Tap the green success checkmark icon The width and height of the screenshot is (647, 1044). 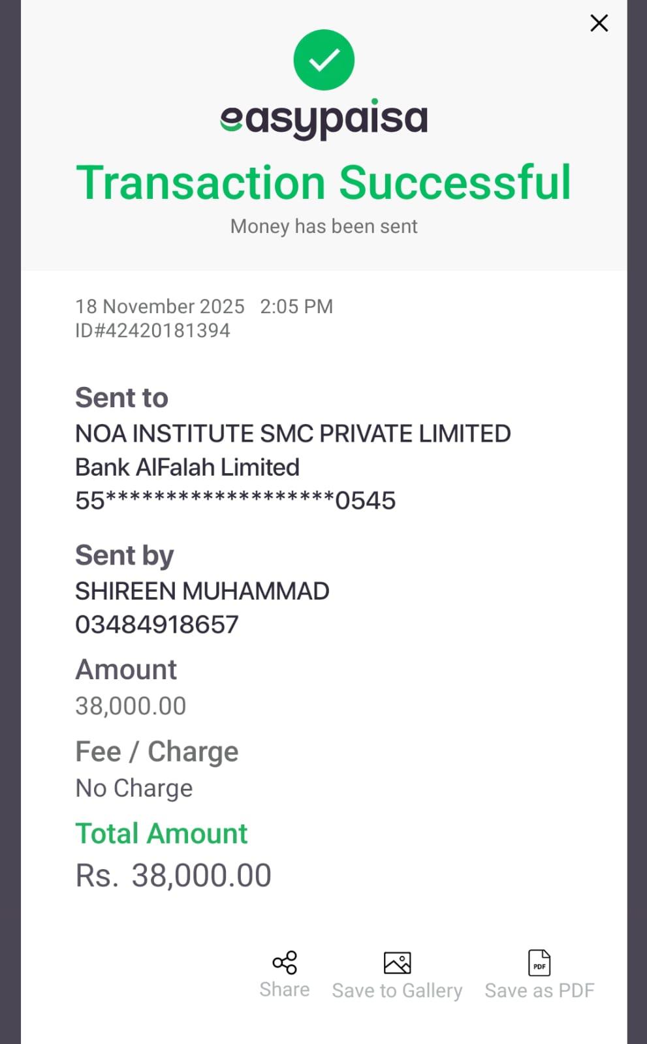(324, 60)
